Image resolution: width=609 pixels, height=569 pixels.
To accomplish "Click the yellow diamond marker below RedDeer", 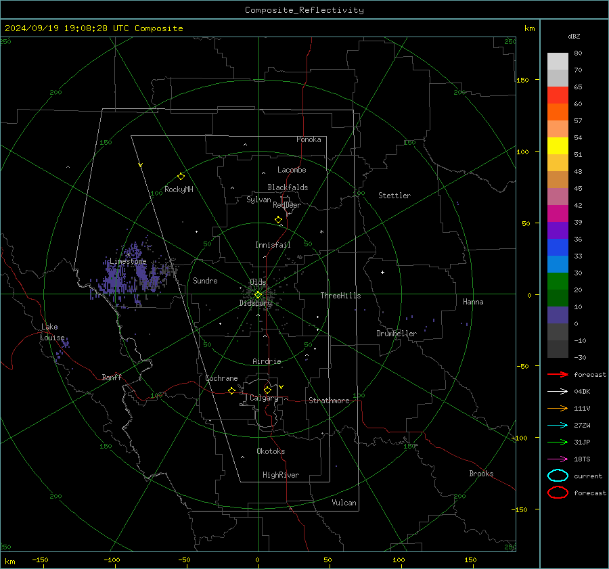I will [x=279, y=220].
